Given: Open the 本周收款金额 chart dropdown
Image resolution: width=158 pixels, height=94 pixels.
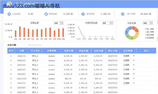Looking at the screenshot, I should point(111,23).
